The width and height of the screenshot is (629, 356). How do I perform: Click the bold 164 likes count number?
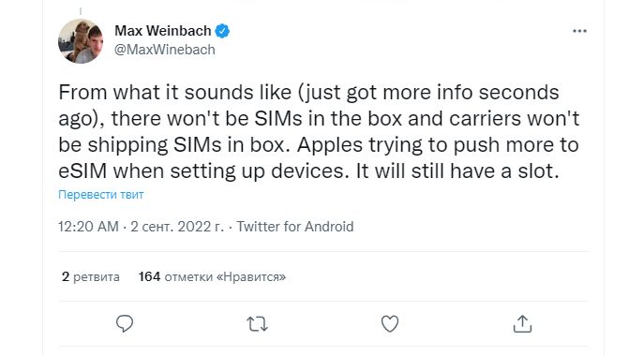(x=150, y=276)
